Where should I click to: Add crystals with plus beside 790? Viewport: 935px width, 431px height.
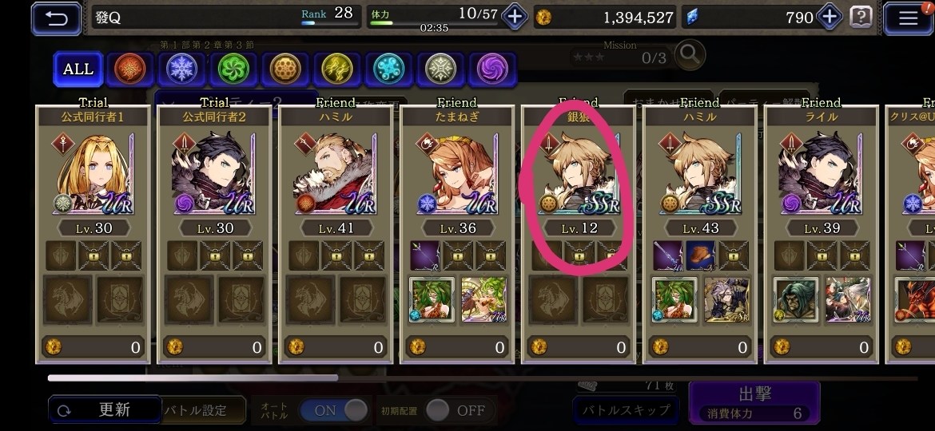coord(830,17)
